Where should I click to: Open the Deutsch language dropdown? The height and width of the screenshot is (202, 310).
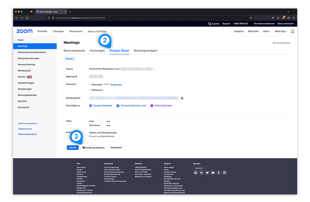[x=200, y=168]
